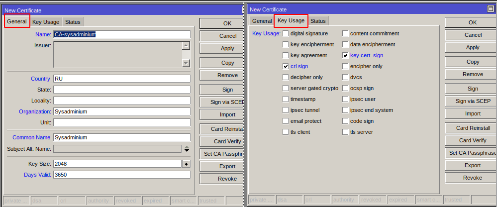497x207 pixels.
Task: Click Apply in the right window
Action: click(x=473, y=47)
